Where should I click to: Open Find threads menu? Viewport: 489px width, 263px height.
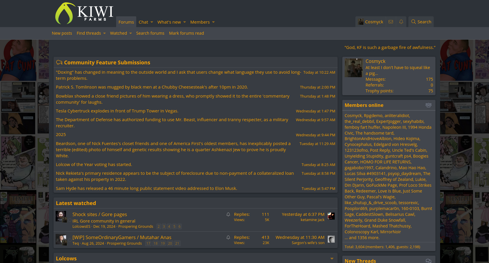point(89,33)
